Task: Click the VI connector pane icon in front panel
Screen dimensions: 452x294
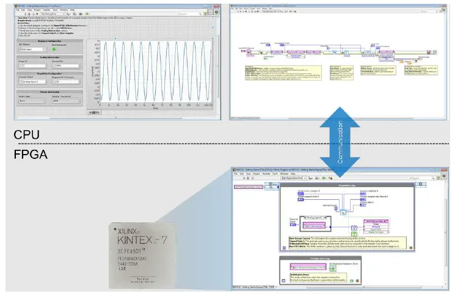Action: point(211,15)
